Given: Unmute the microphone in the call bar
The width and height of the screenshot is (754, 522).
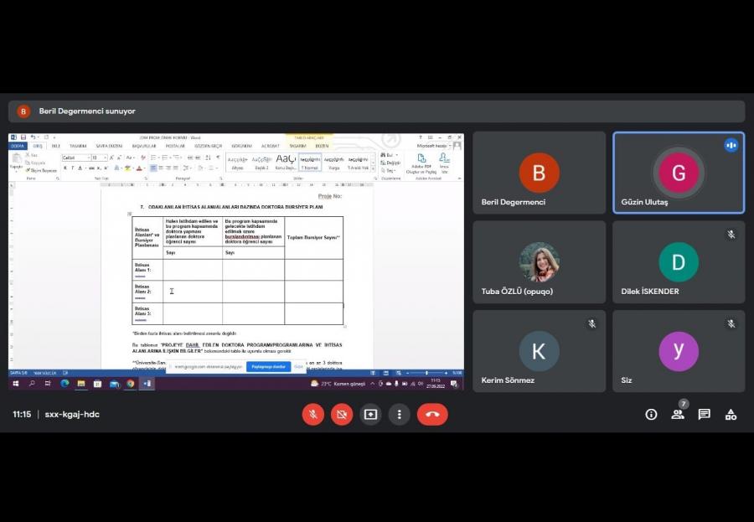Looking at the screenshot, I should point(312,414).
